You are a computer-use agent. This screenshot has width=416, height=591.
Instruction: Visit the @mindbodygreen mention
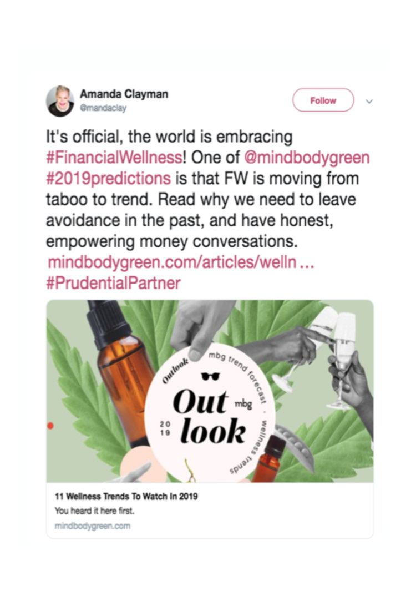(x=307, y=157)
